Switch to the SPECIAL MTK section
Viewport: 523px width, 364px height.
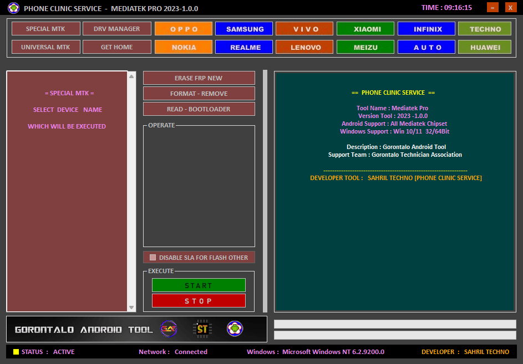click(45, 28)
